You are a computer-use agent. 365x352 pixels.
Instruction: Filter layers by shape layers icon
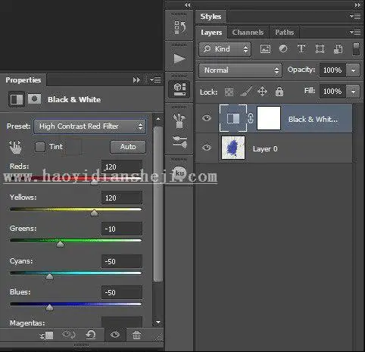320,48
